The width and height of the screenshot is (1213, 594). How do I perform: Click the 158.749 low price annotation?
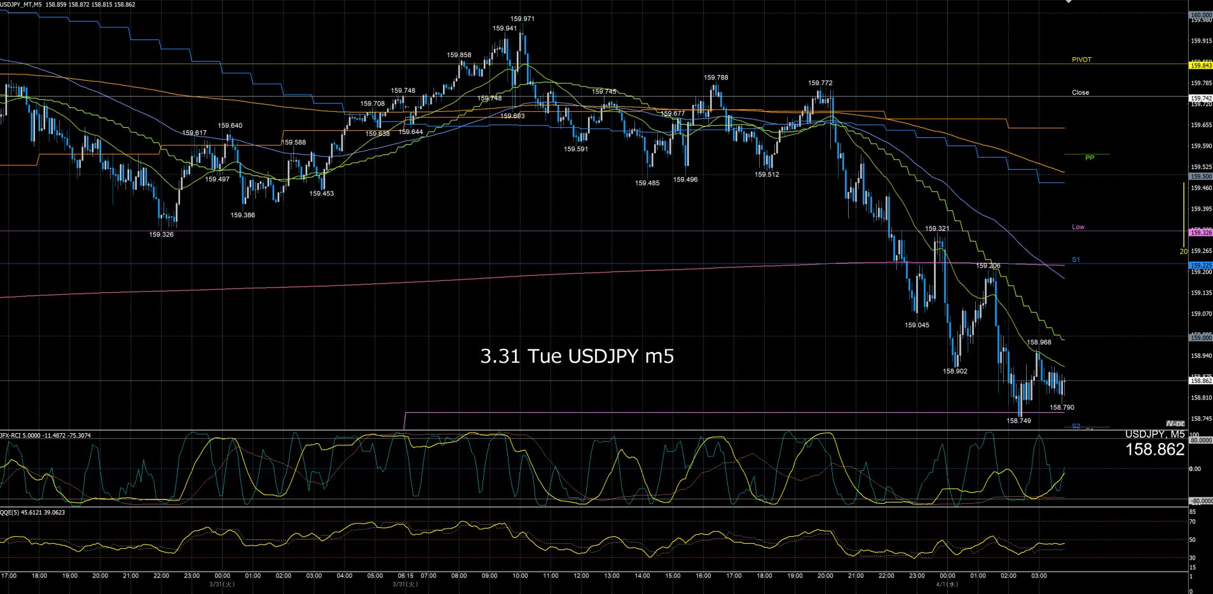(1019, 421)
